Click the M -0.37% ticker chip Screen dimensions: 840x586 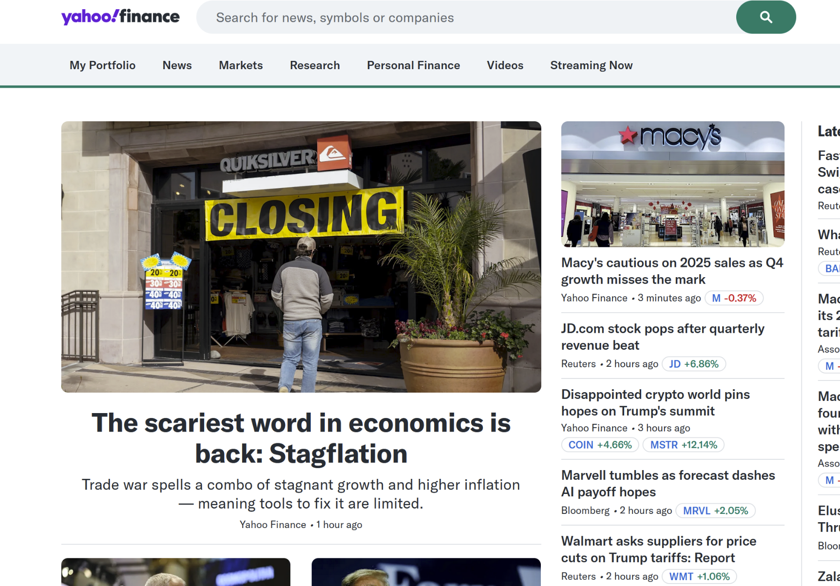click(x=734, y=298)
